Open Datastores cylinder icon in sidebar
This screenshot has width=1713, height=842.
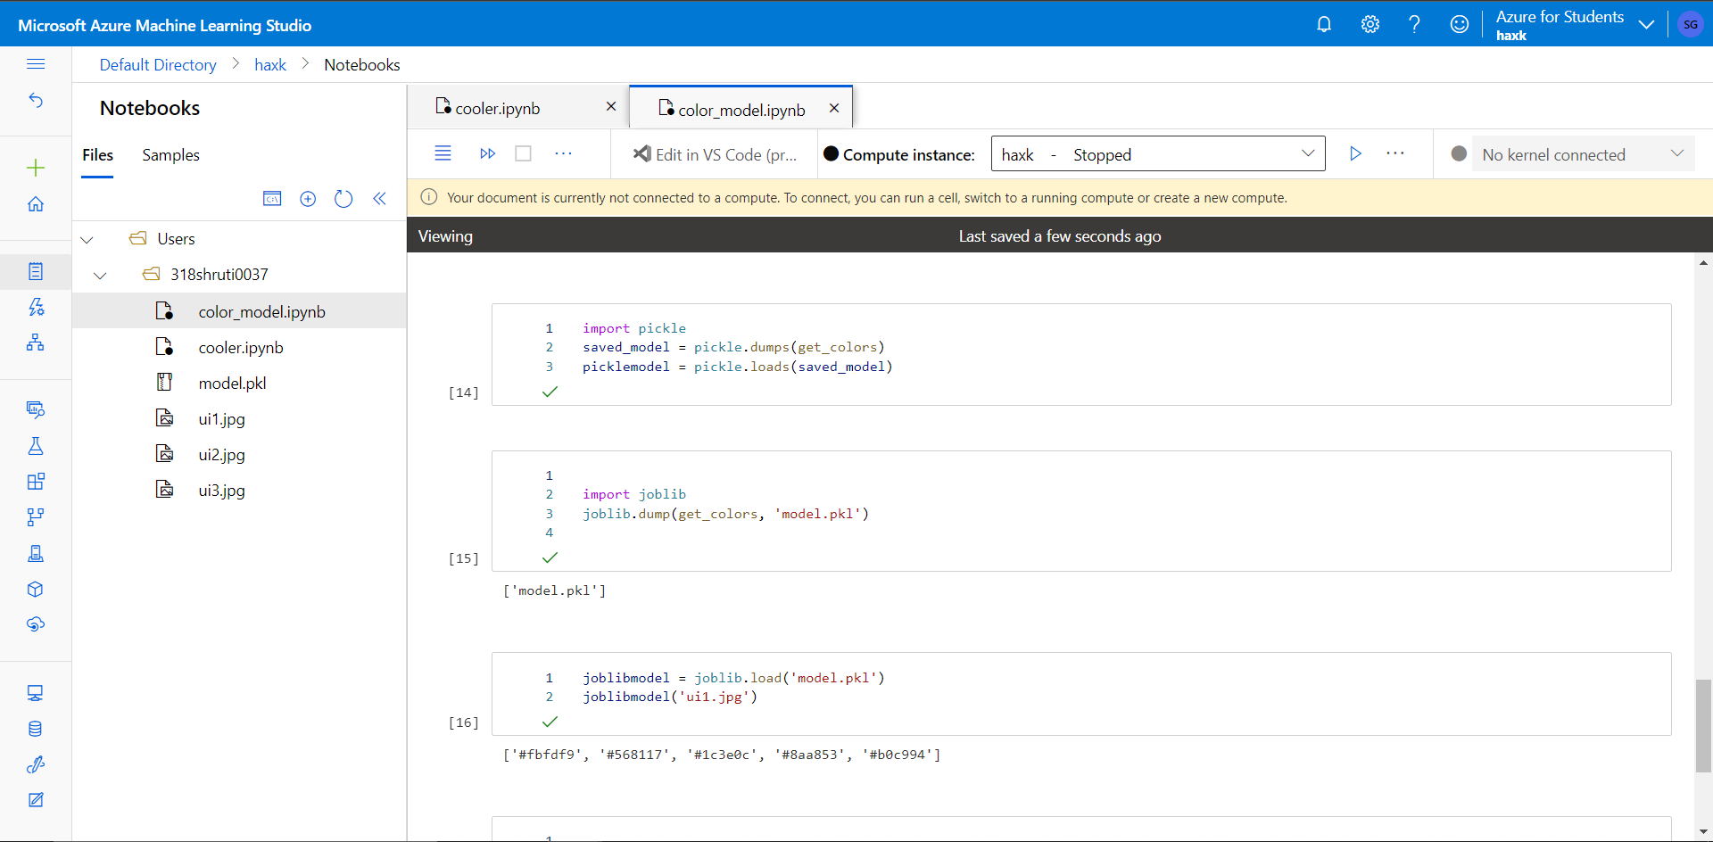pyautogui.click(x=36, y=729)
